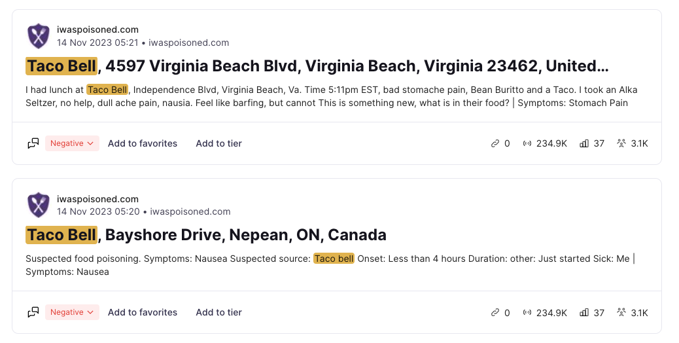Add the Nepean post to favorites
The height and width of the screenshot is (343, 679).
tap(143, 312)
